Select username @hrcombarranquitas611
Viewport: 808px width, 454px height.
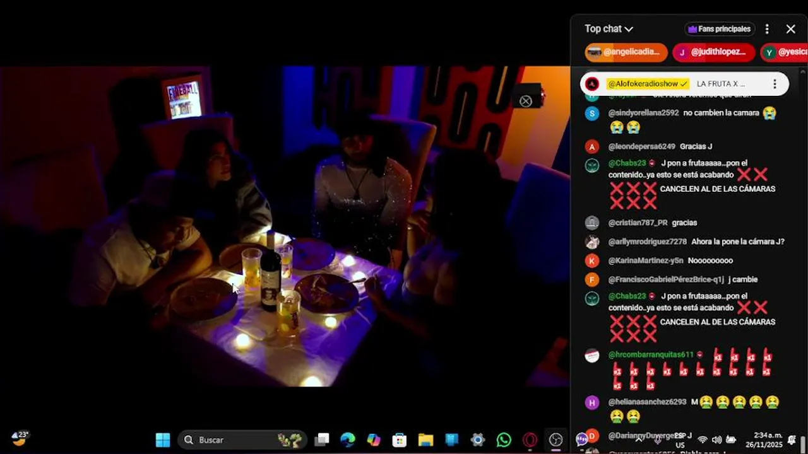click(x=651, y=354)
